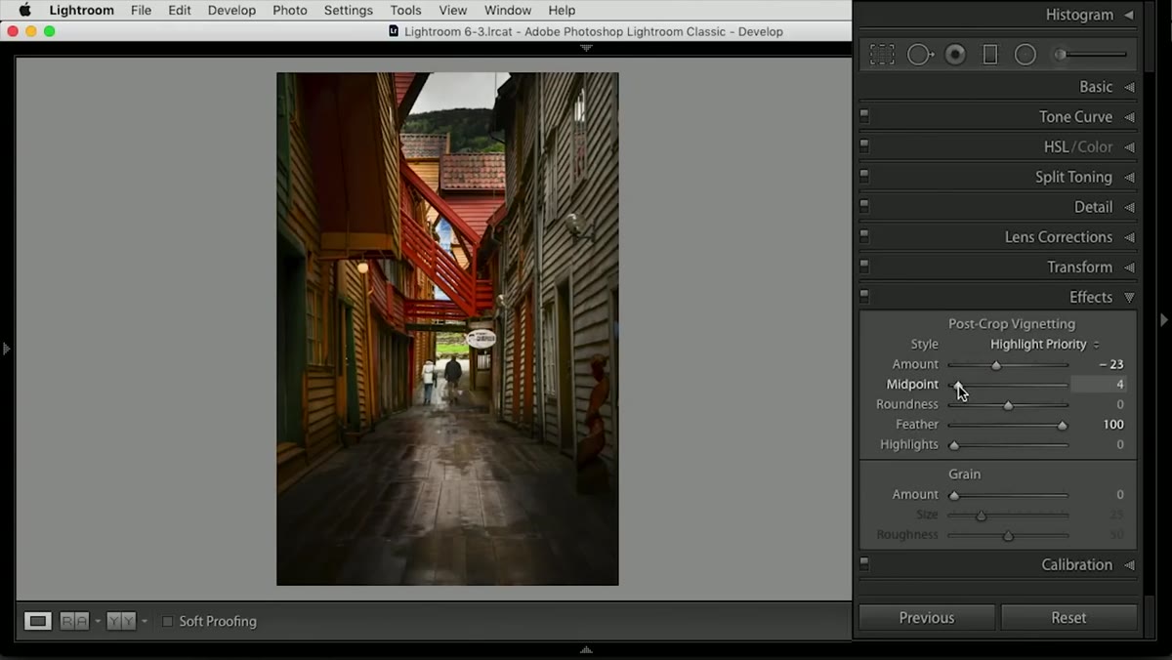Toggle Calibration panel switch
This screenshot has width=1172, height=660.
click(864, 564)
